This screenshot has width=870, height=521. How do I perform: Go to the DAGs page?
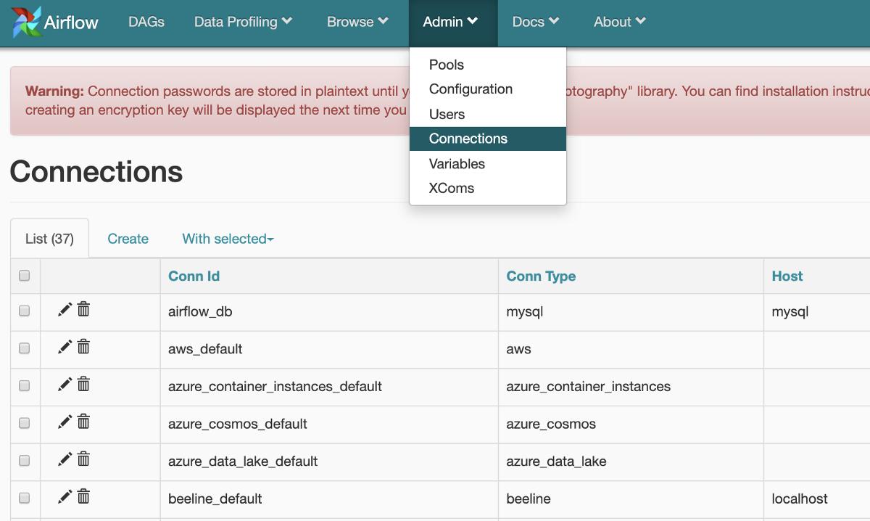tap(146, 22)
